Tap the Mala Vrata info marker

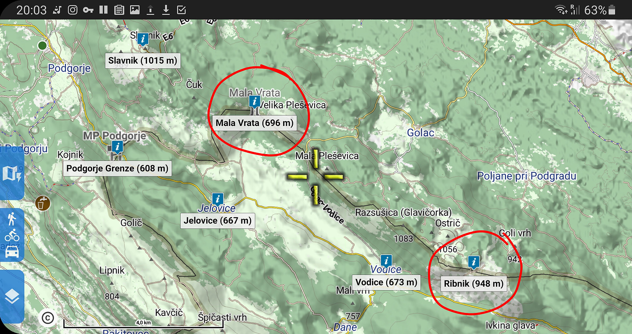(254, 102)
